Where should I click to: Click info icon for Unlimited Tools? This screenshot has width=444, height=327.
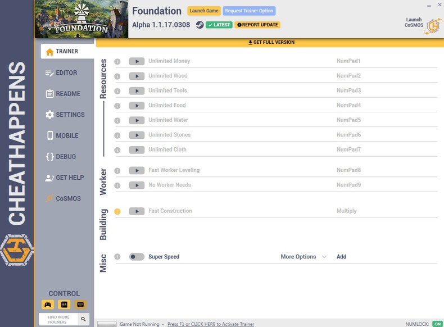click(117, 91)
